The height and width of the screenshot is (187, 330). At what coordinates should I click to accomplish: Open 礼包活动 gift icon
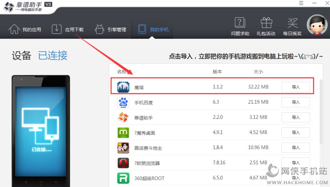coord(266,27)
